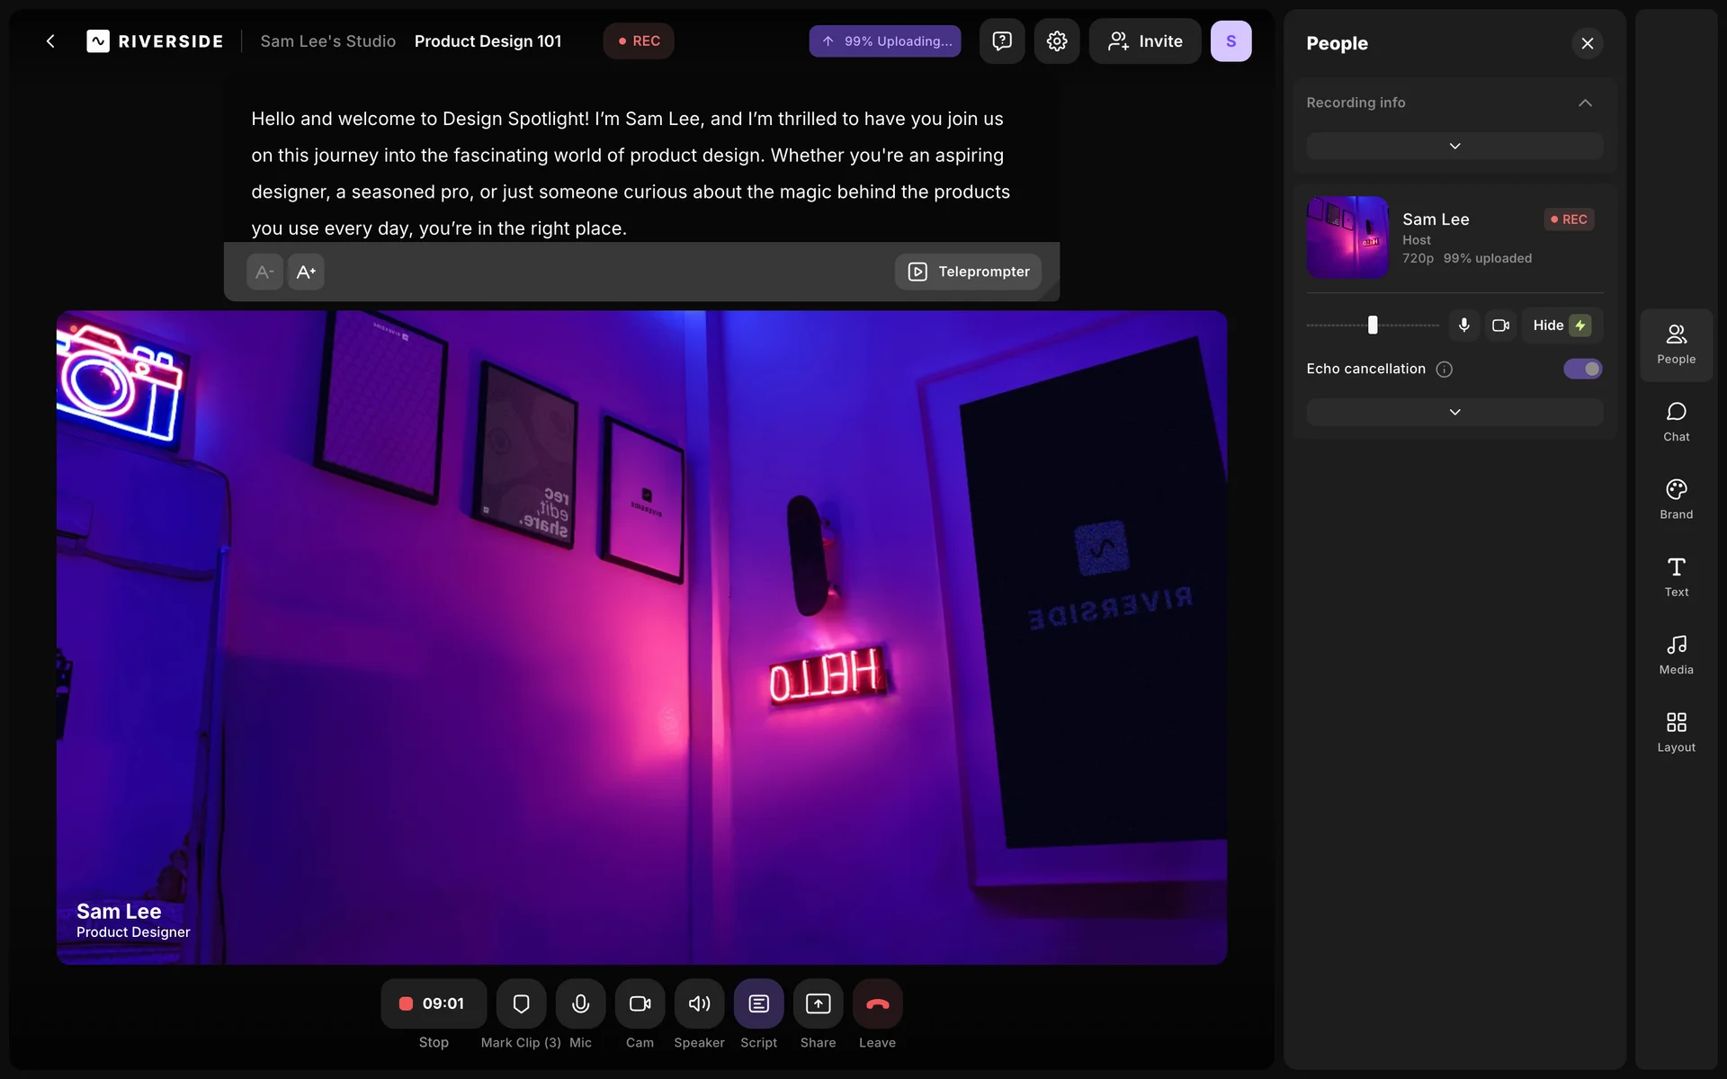Start the Teleprompter
This screenshot has width=1727, height=1079.
(968, 272)
